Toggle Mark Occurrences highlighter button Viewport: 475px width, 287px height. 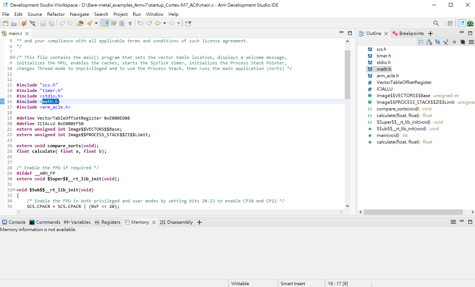tap(105, 23)
